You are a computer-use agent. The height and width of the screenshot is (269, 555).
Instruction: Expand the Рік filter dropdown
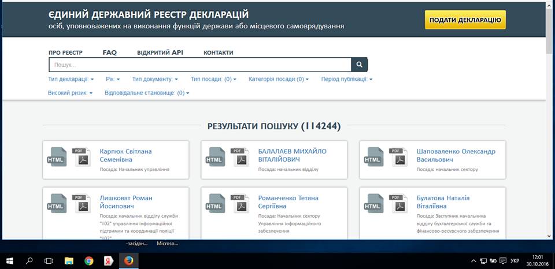[x=113, y=79]
